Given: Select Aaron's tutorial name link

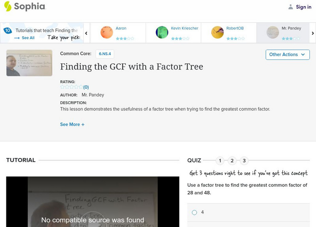Looking at the screenshot, I should (121, 28).
